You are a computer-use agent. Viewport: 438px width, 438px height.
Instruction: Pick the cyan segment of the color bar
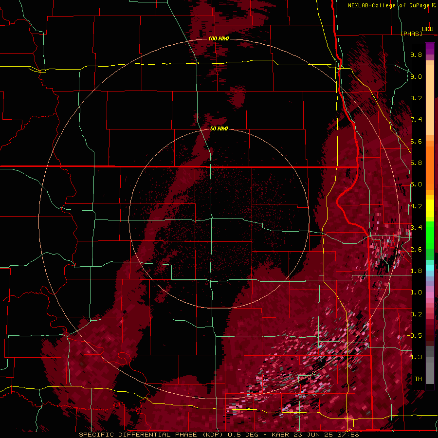tap(430, 268)
